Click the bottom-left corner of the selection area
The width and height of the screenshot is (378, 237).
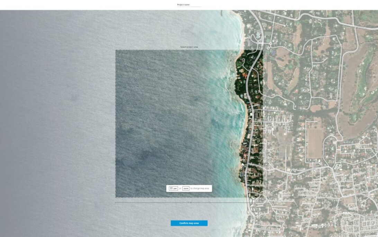pos(116,197)
